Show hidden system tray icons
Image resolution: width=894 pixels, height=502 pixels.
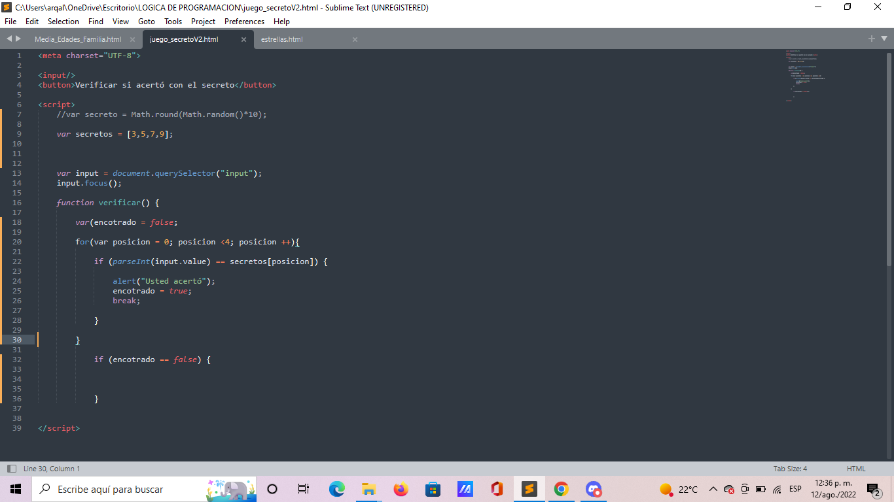click(x=713, y=489)
